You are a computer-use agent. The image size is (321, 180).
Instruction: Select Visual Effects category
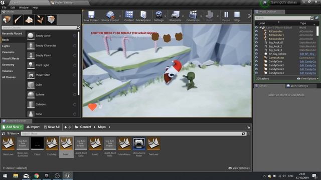point(11,58)
